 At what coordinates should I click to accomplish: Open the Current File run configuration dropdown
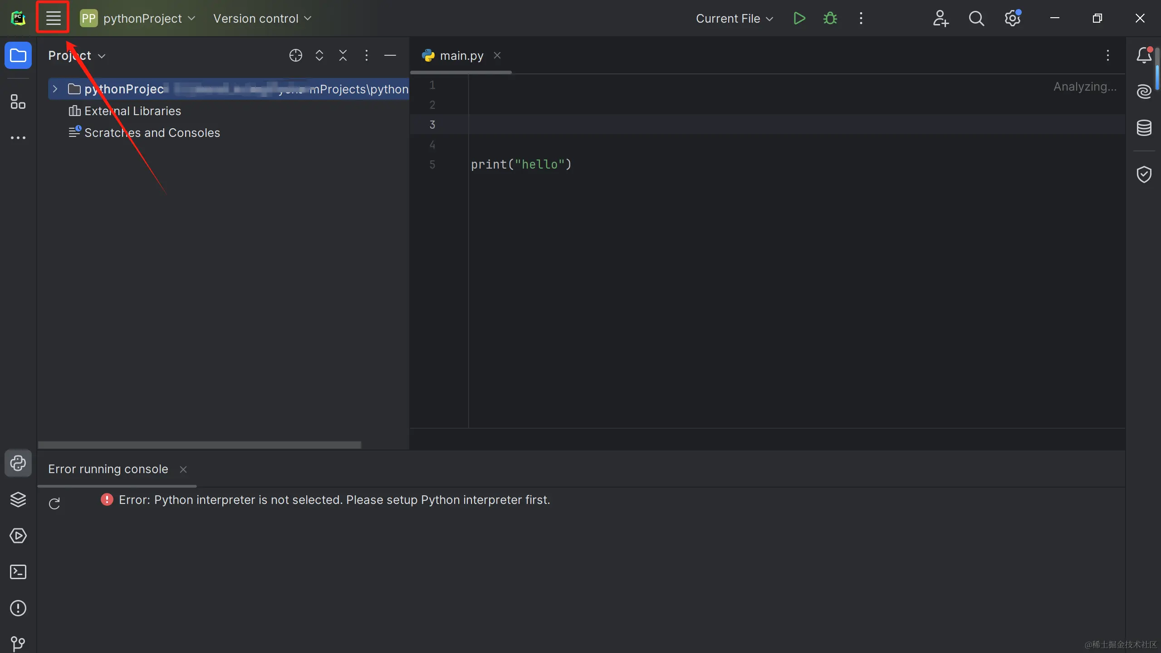tap(734, 19)
